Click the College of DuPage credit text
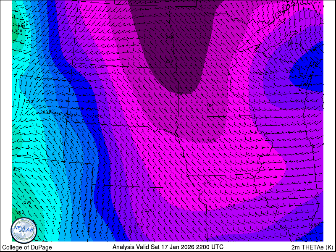The height and width of the screenshot is (252, 336). 27,247
